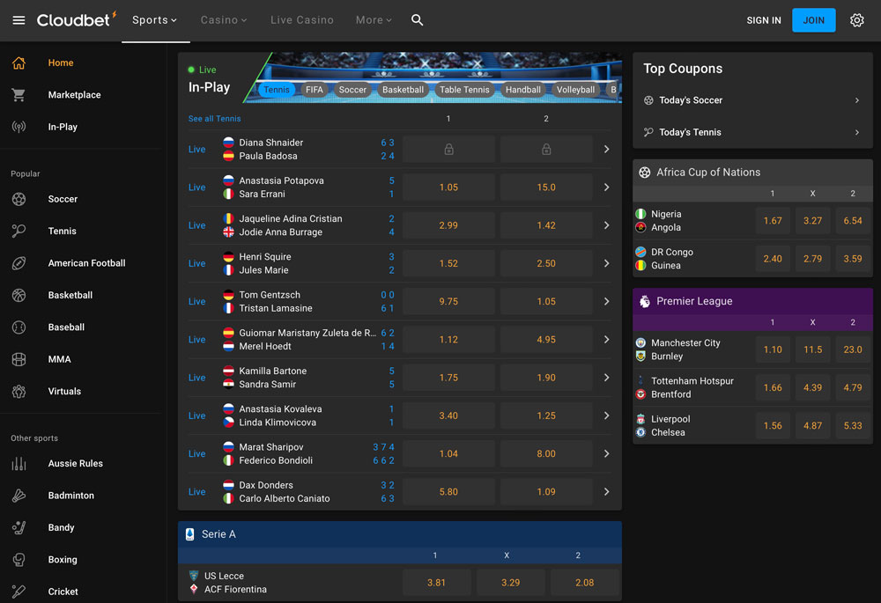The width and height of the screenshot is (881, 603).
Task: Click the SIGN IN button
Action: coord(764,20)
